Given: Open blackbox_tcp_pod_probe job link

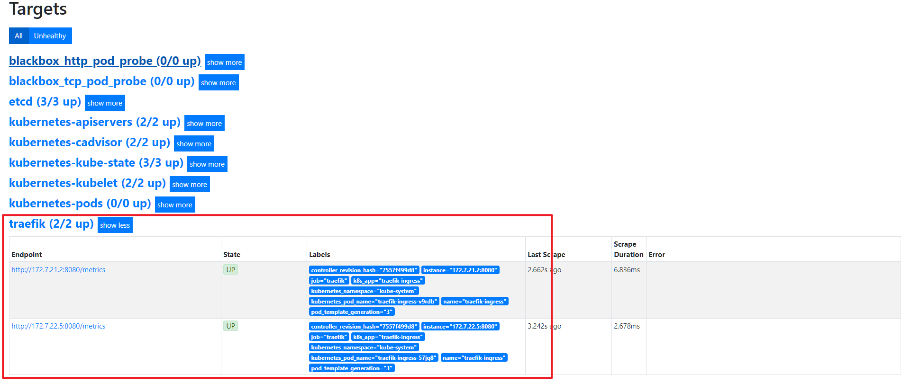Looking at the screenshot, I should (x=102, y=81).
